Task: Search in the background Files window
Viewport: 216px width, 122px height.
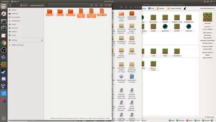Action: (122, 7)
